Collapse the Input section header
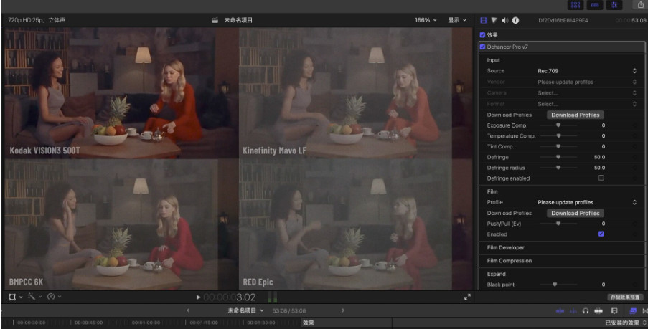This screenshot has height=329, width=648. click(493, 60)
